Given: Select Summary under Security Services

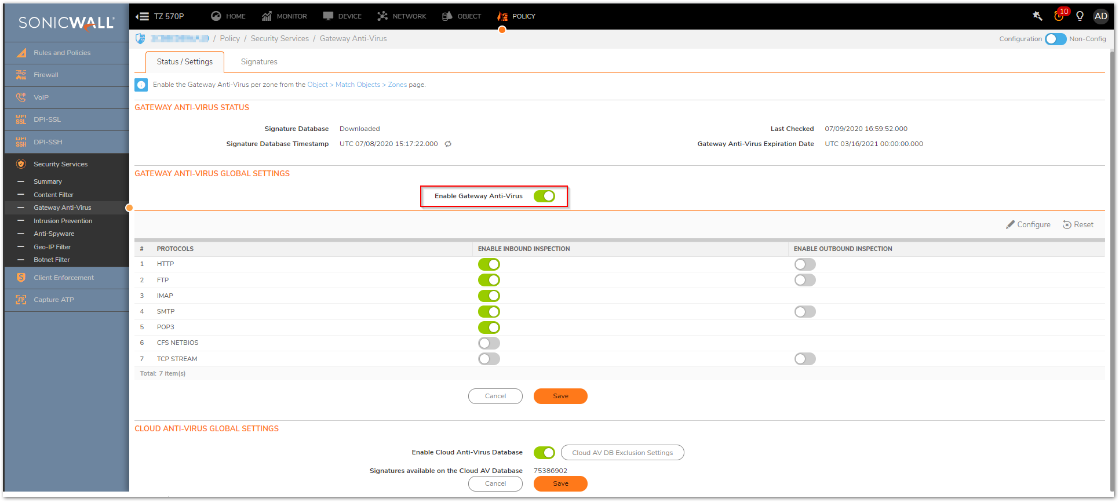Looking at the screenshot, I should point(48,181).
